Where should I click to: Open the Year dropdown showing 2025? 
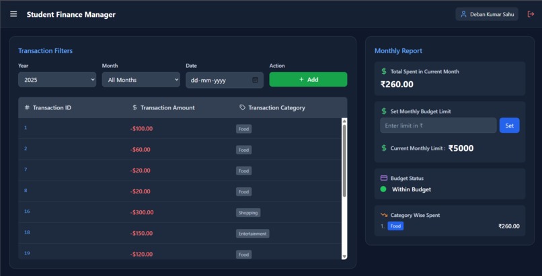click(x=57, y=80)
